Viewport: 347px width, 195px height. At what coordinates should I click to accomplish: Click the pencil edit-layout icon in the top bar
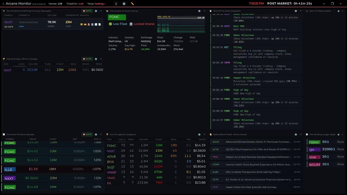[132, 4]
